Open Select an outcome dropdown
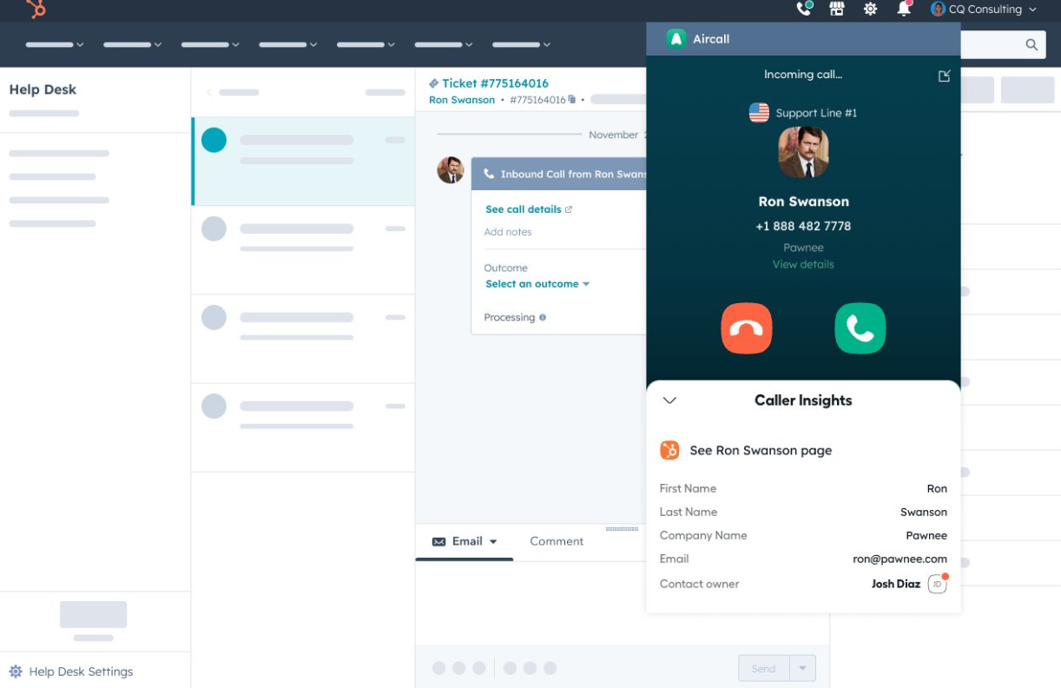Screen dimensions: 1061x688 pos(537,284)
